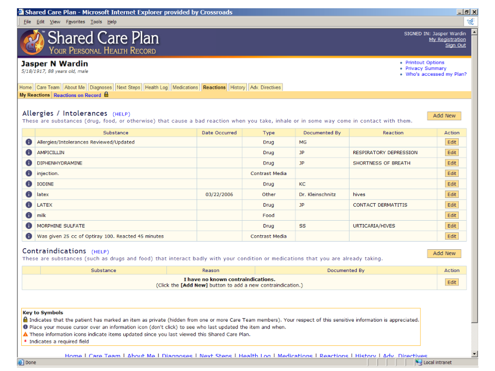Edit the latex entry dated 03/22/2006

pos(452,194)
